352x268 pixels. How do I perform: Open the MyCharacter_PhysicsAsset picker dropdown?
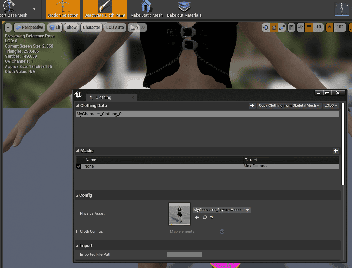coord(248,210)
